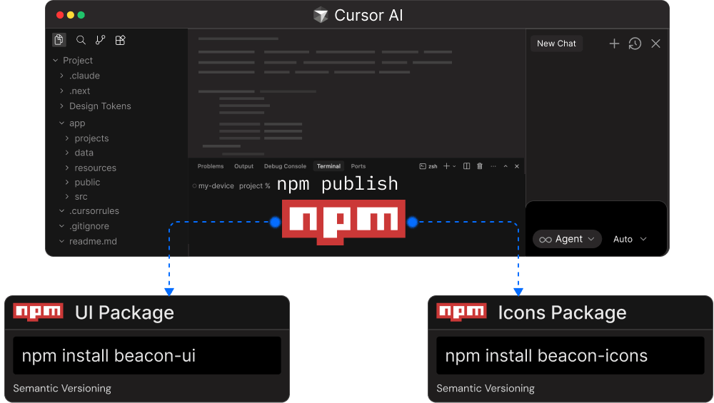Click the Search magnifier icon
Screen dimensions: 714x403
click(x=81, y=40)
